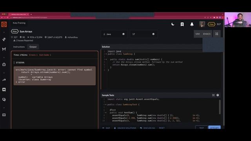Image resolution: width=251 pixels, height=141 pixels.
Task: Click the Sum Arrays kata title
Action: click(26, 31)
